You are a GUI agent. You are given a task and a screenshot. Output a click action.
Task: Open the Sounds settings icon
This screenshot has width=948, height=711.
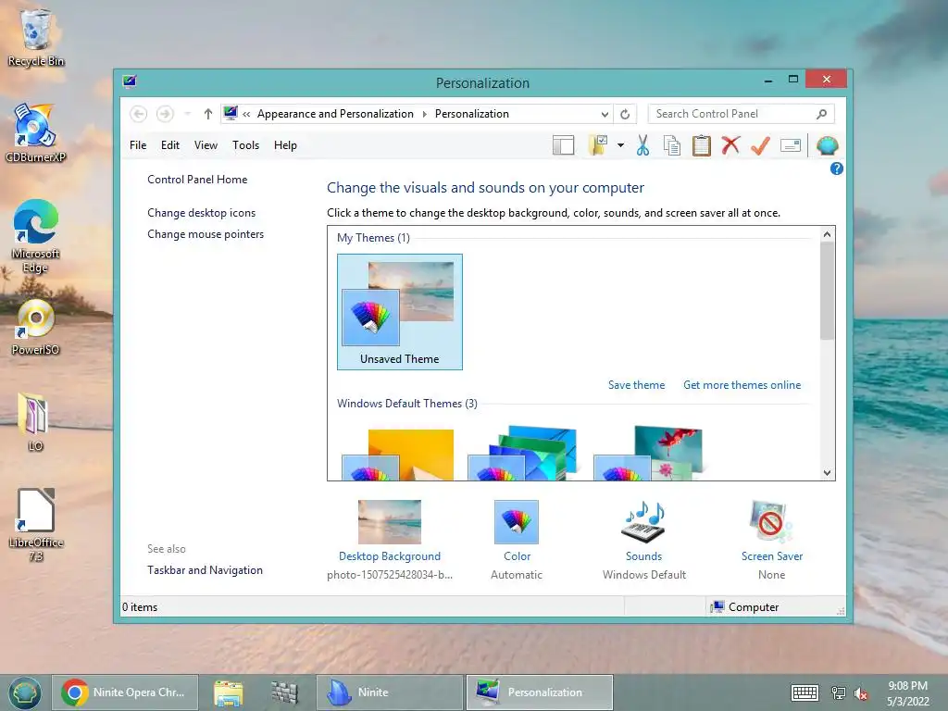click(644, 522)
